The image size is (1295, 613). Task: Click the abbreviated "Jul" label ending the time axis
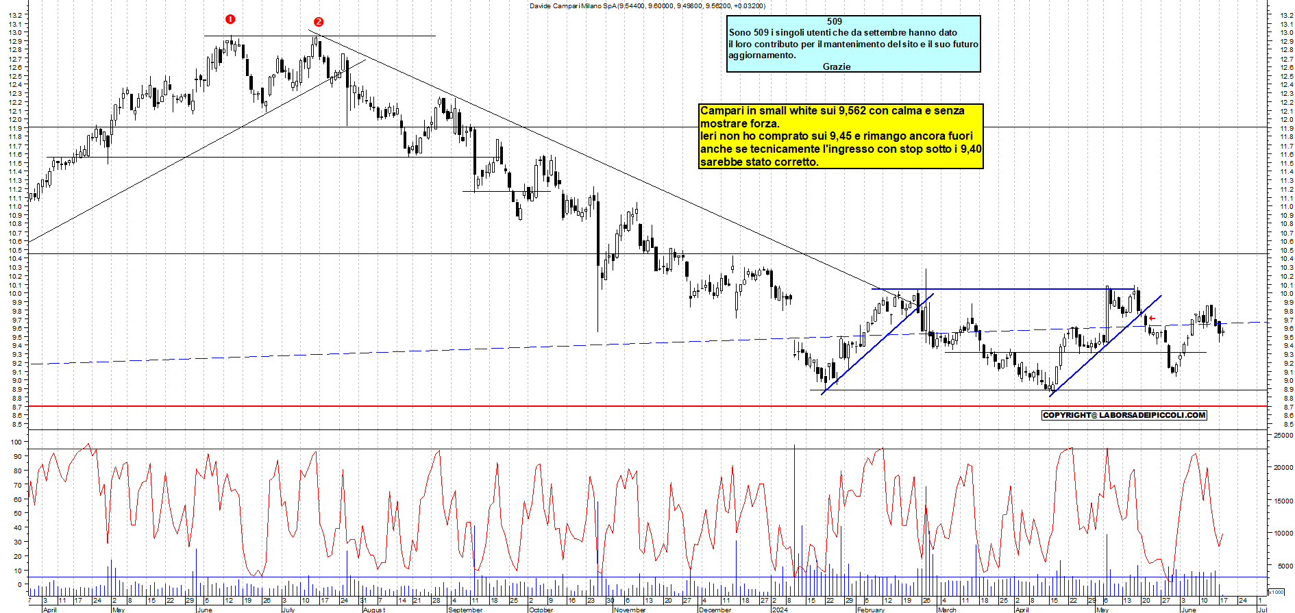coord(1263,610)
